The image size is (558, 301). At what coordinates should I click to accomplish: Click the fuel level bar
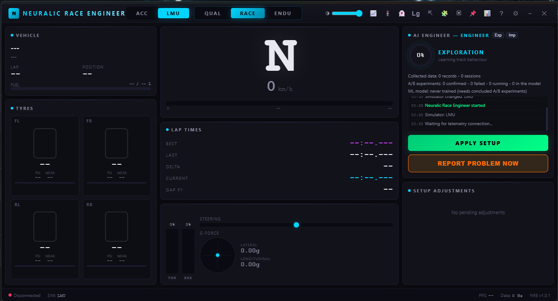pos(81,89)
